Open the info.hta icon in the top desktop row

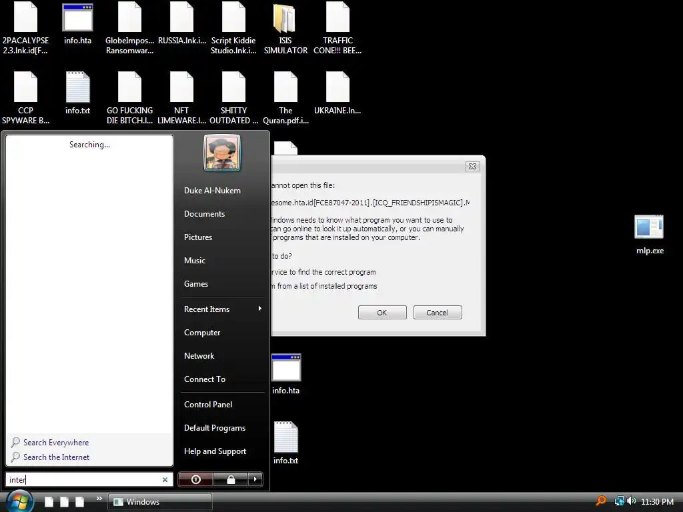77,25
